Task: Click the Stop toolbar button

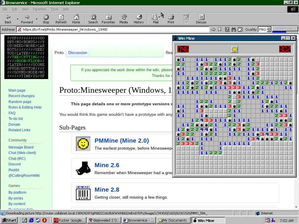Action: pos(46,19)
